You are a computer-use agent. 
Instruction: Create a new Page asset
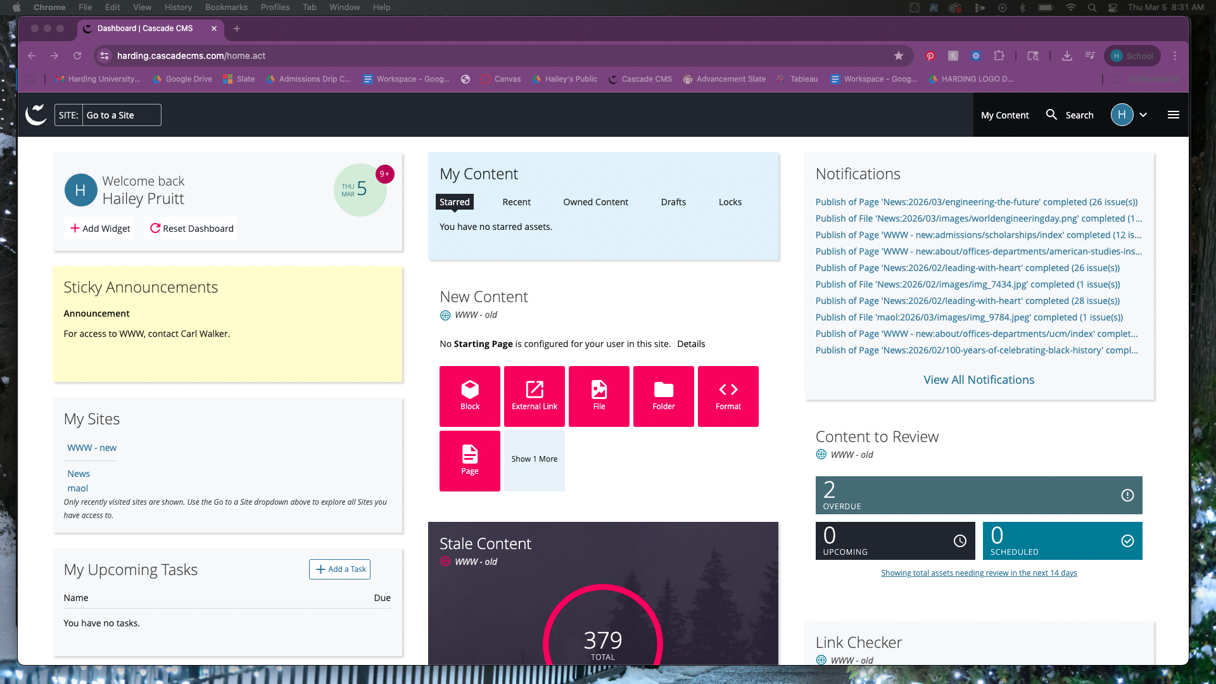click(469, 460)
